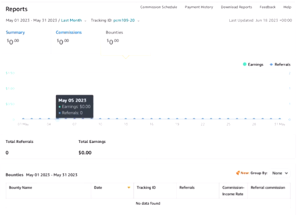Expand the Last Month date range dropdown

(74, 20)
